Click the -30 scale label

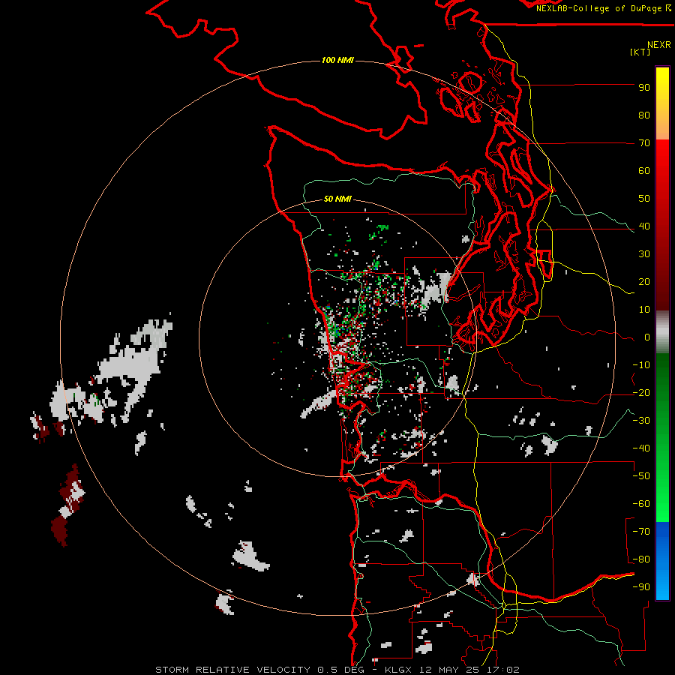click(x=641, y=421)
